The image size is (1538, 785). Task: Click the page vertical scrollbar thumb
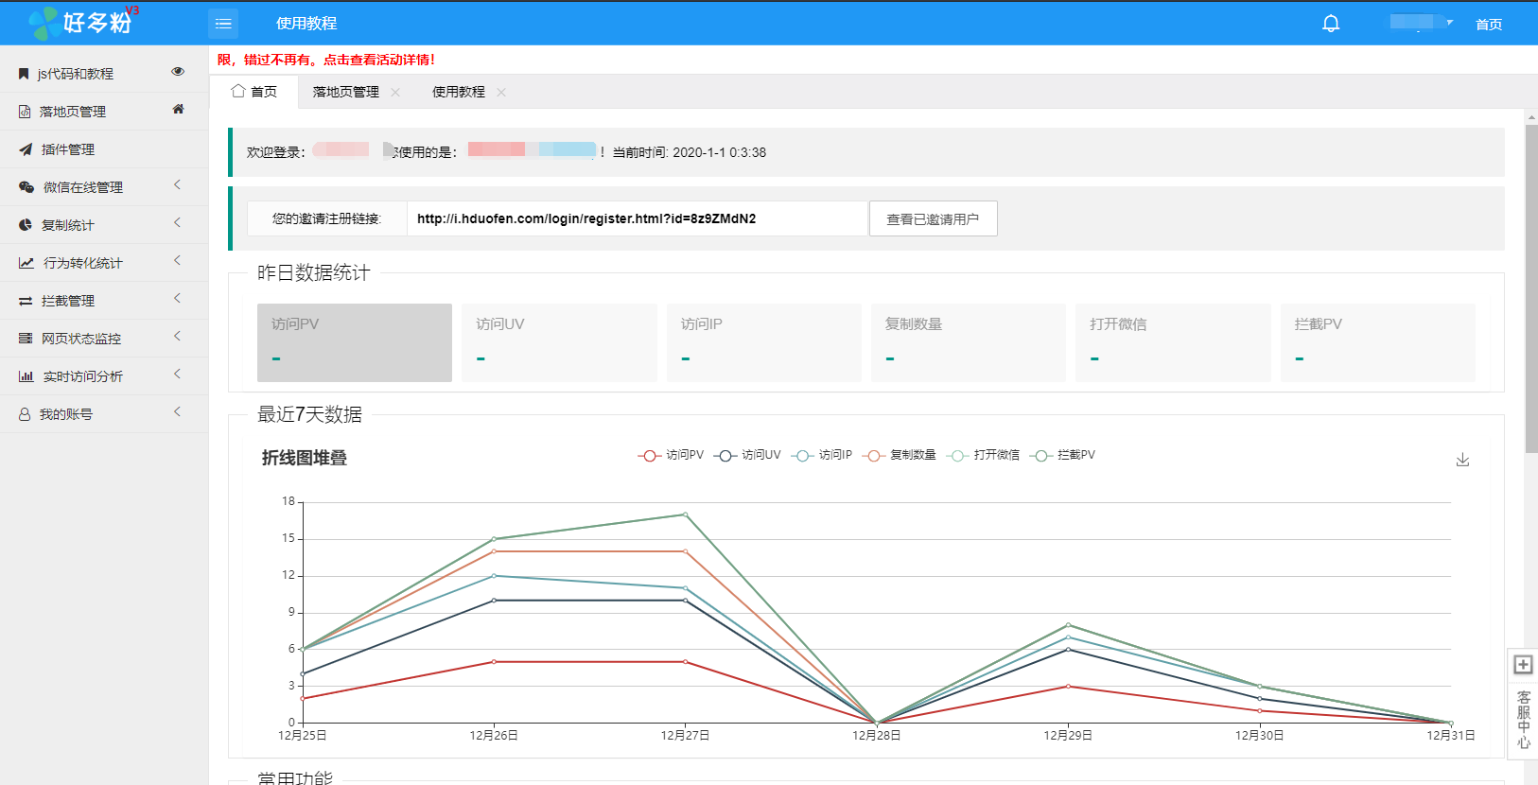coord(1531,288)
